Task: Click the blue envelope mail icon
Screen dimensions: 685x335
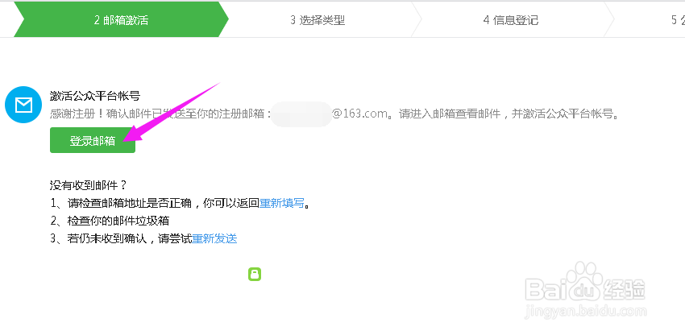Action: 23,105
